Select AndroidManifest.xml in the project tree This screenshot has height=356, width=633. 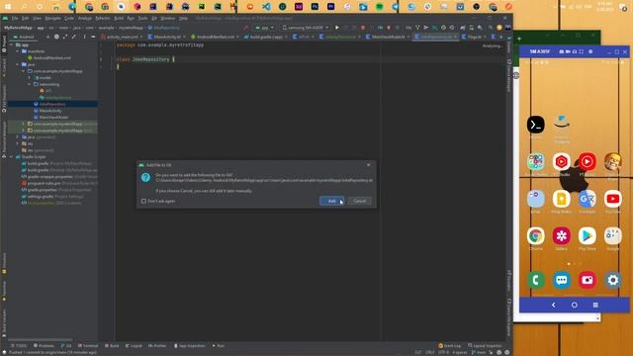coord(51,57)
